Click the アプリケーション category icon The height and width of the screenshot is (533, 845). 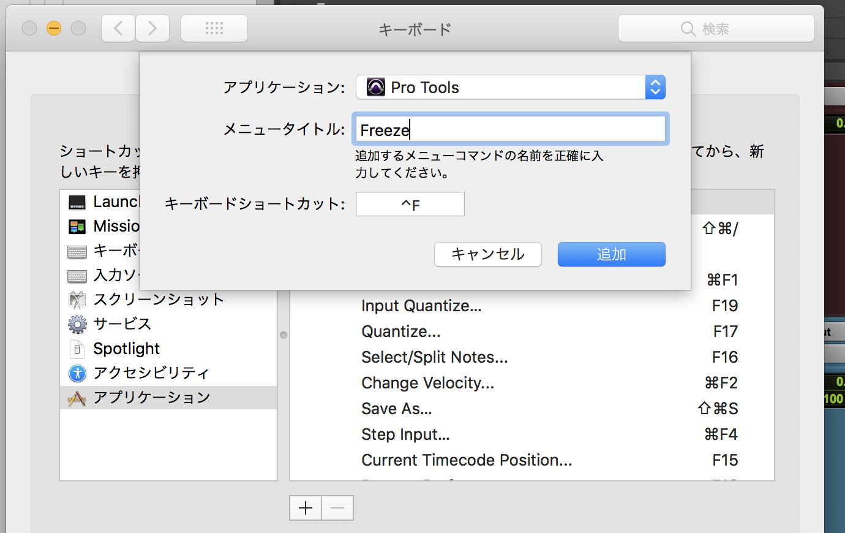tap(77, 398)
